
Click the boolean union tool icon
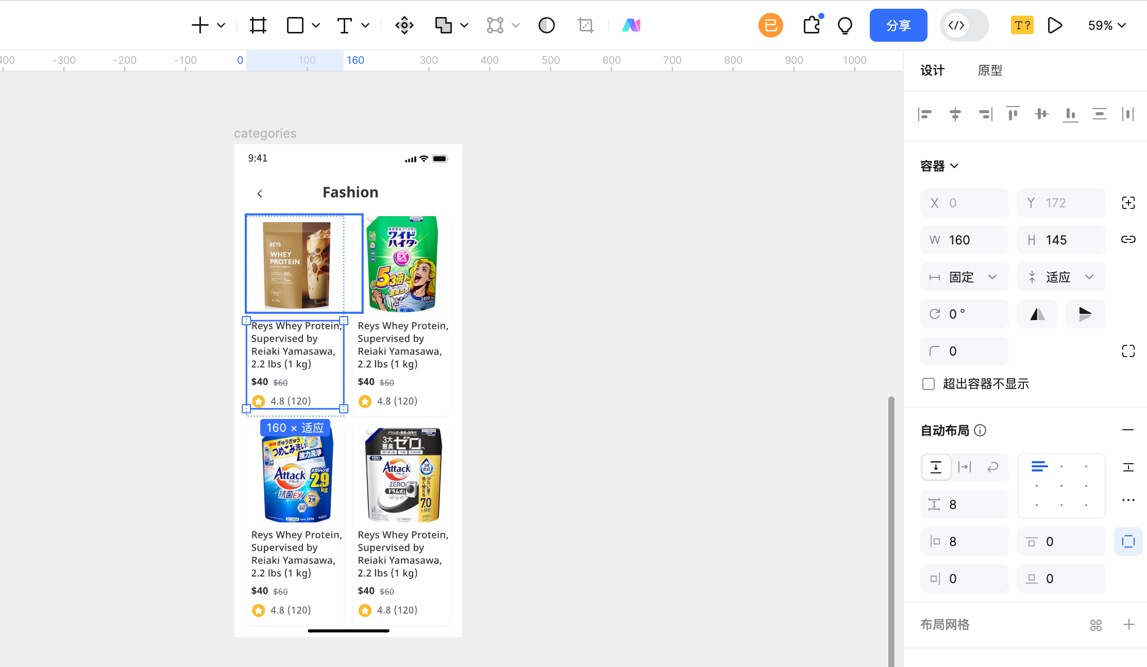(443, 25)
